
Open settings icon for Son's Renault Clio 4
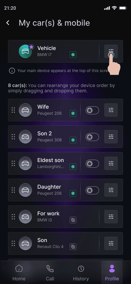(x=111, y=243)
